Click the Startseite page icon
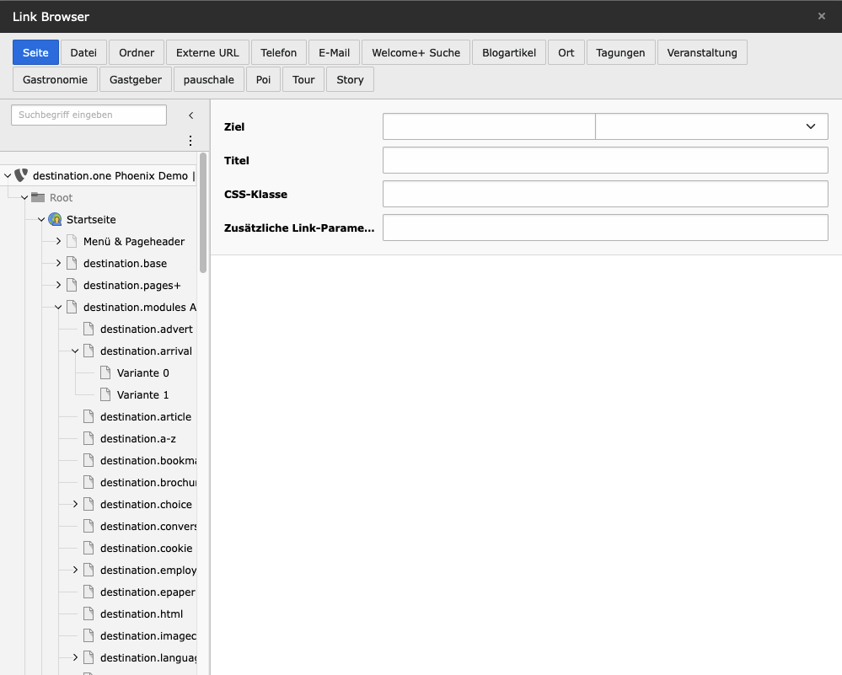The image size is (842, 675). (55, 219)
